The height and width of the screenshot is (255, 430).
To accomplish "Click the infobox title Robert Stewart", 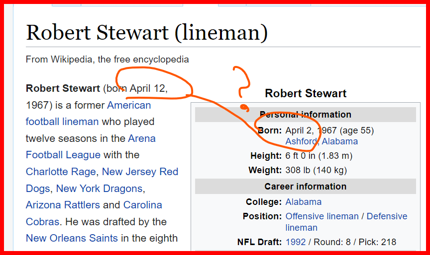I will [x=305, y=93].
